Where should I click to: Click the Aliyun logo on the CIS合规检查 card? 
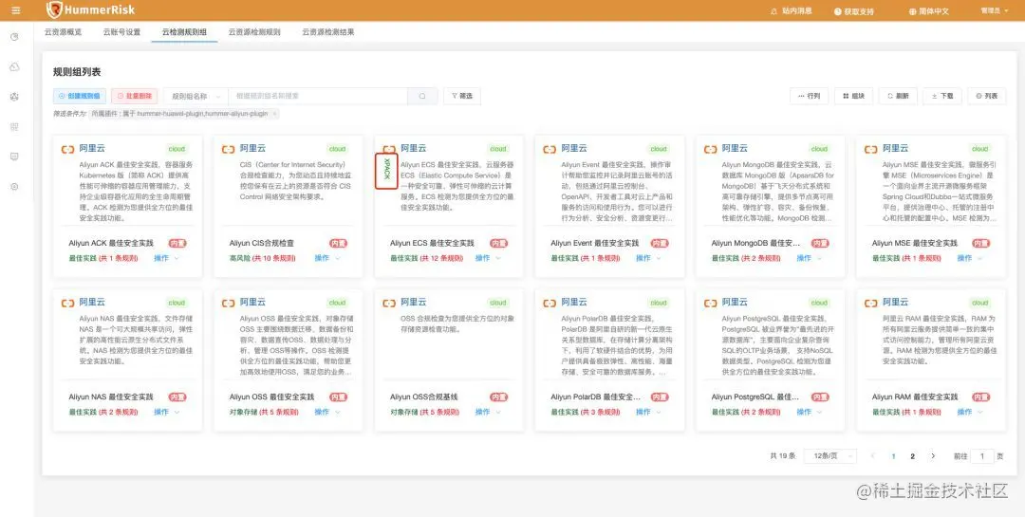pyautogui.click(x=228, y=150)
